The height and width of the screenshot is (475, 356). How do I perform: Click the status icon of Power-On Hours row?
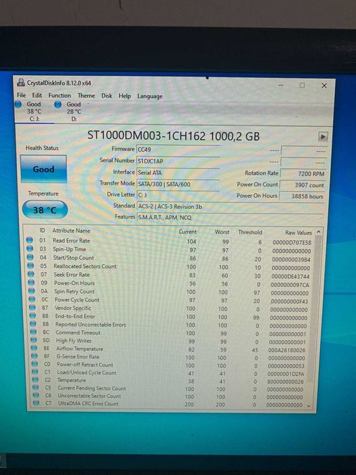point(31,282)
